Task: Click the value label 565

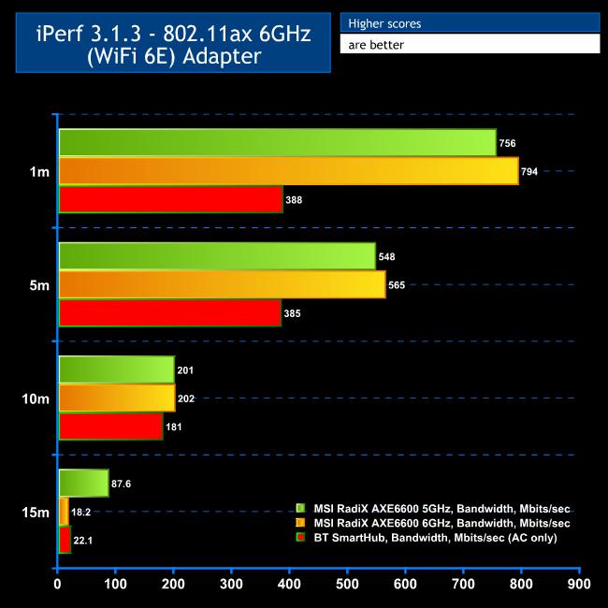Action: point(397,285)
